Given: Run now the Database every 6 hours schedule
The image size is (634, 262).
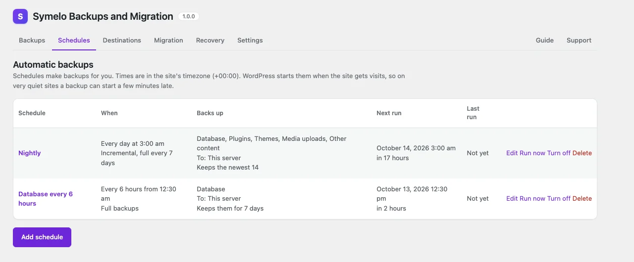Looking at the screenshot, I should click(x=532, y=199).
